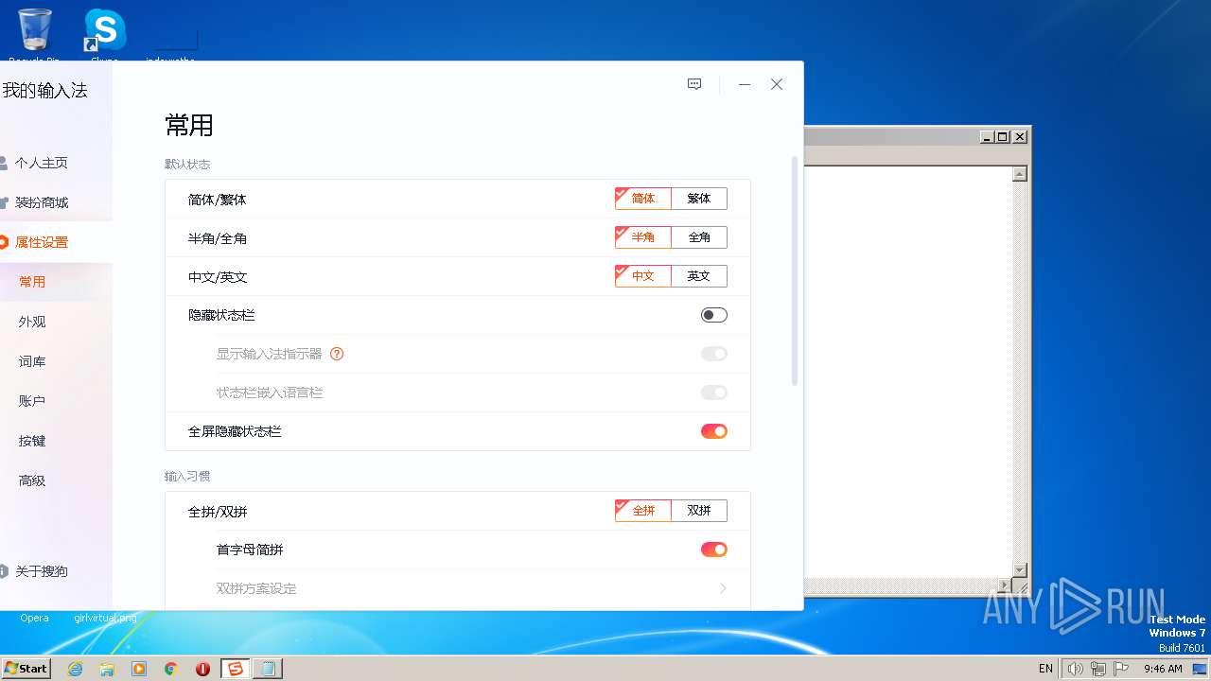
Task: Switch to the 词库 settings tab
Action: 32,361
